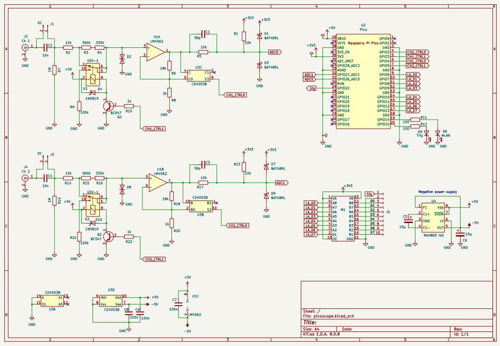Select the Raspberry Pi Pico U2 symbol
The image size is (500, 346).
[x=363, y=81]
